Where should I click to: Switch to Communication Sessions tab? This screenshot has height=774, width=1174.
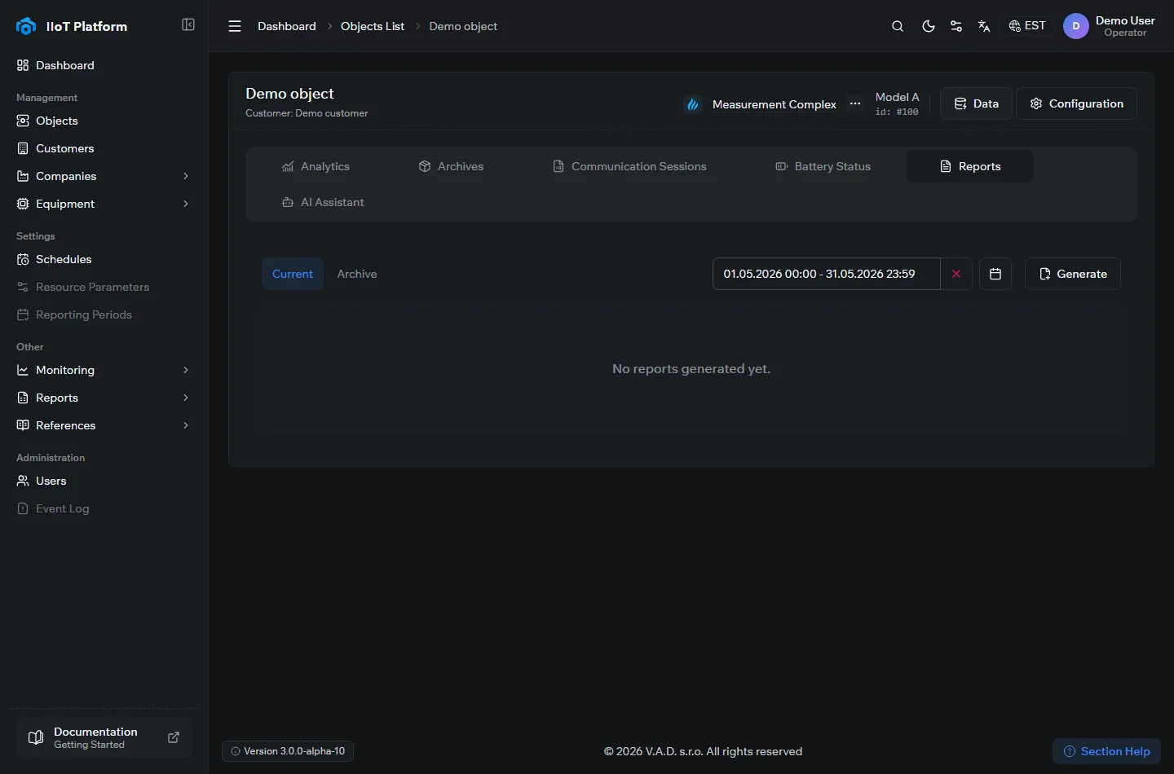[x=629, y=166]
